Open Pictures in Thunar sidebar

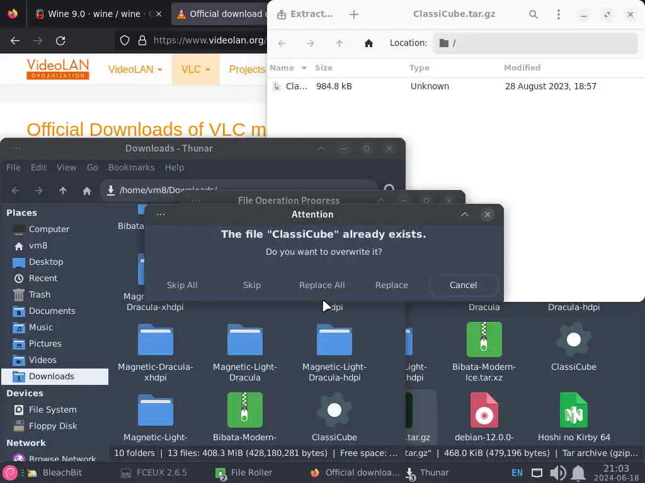[x=54, y=344]
